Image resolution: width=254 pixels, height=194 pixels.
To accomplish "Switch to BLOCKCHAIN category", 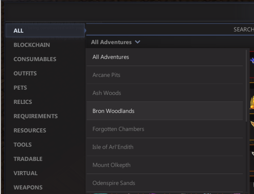I will 32,45.
